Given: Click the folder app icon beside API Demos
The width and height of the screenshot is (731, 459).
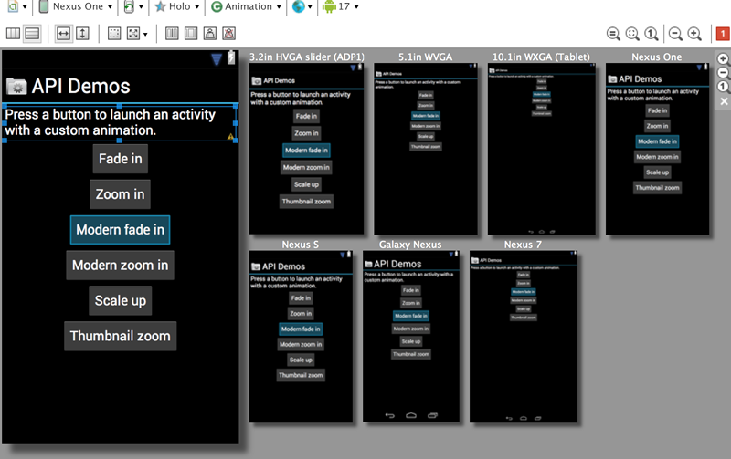Looking at the screenshot, I should 16,87.
